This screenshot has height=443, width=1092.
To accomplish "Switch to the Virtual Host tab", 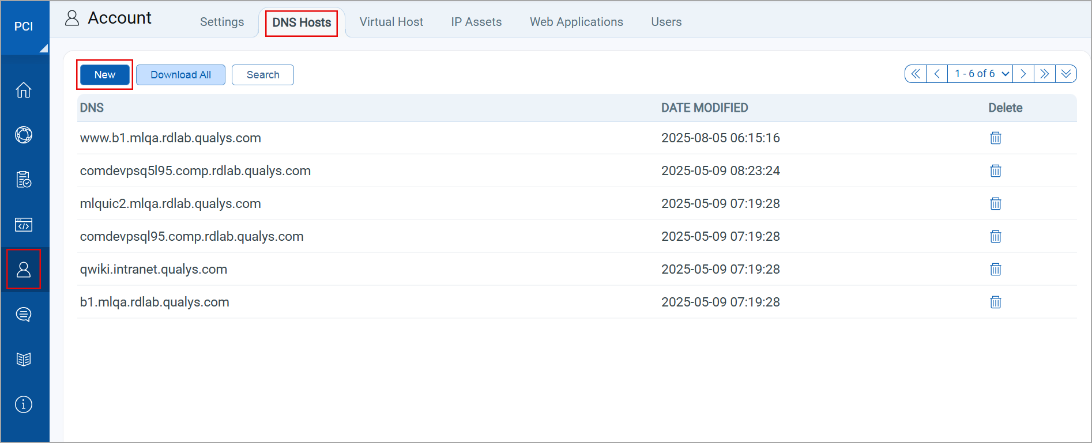I will (391, 22).
